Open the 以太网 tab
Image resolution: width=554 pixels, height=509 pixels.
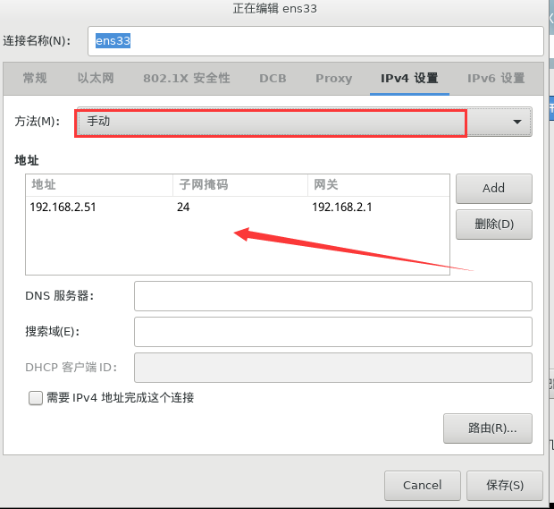(96, 78)
